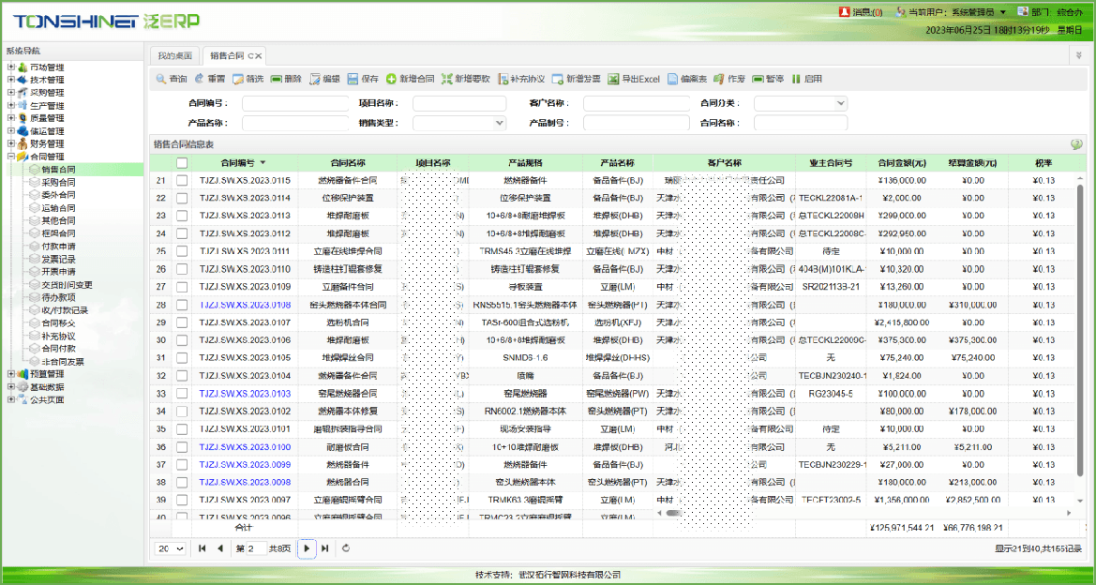Click the 删除 delete toolbar icon

coord(277,80)
